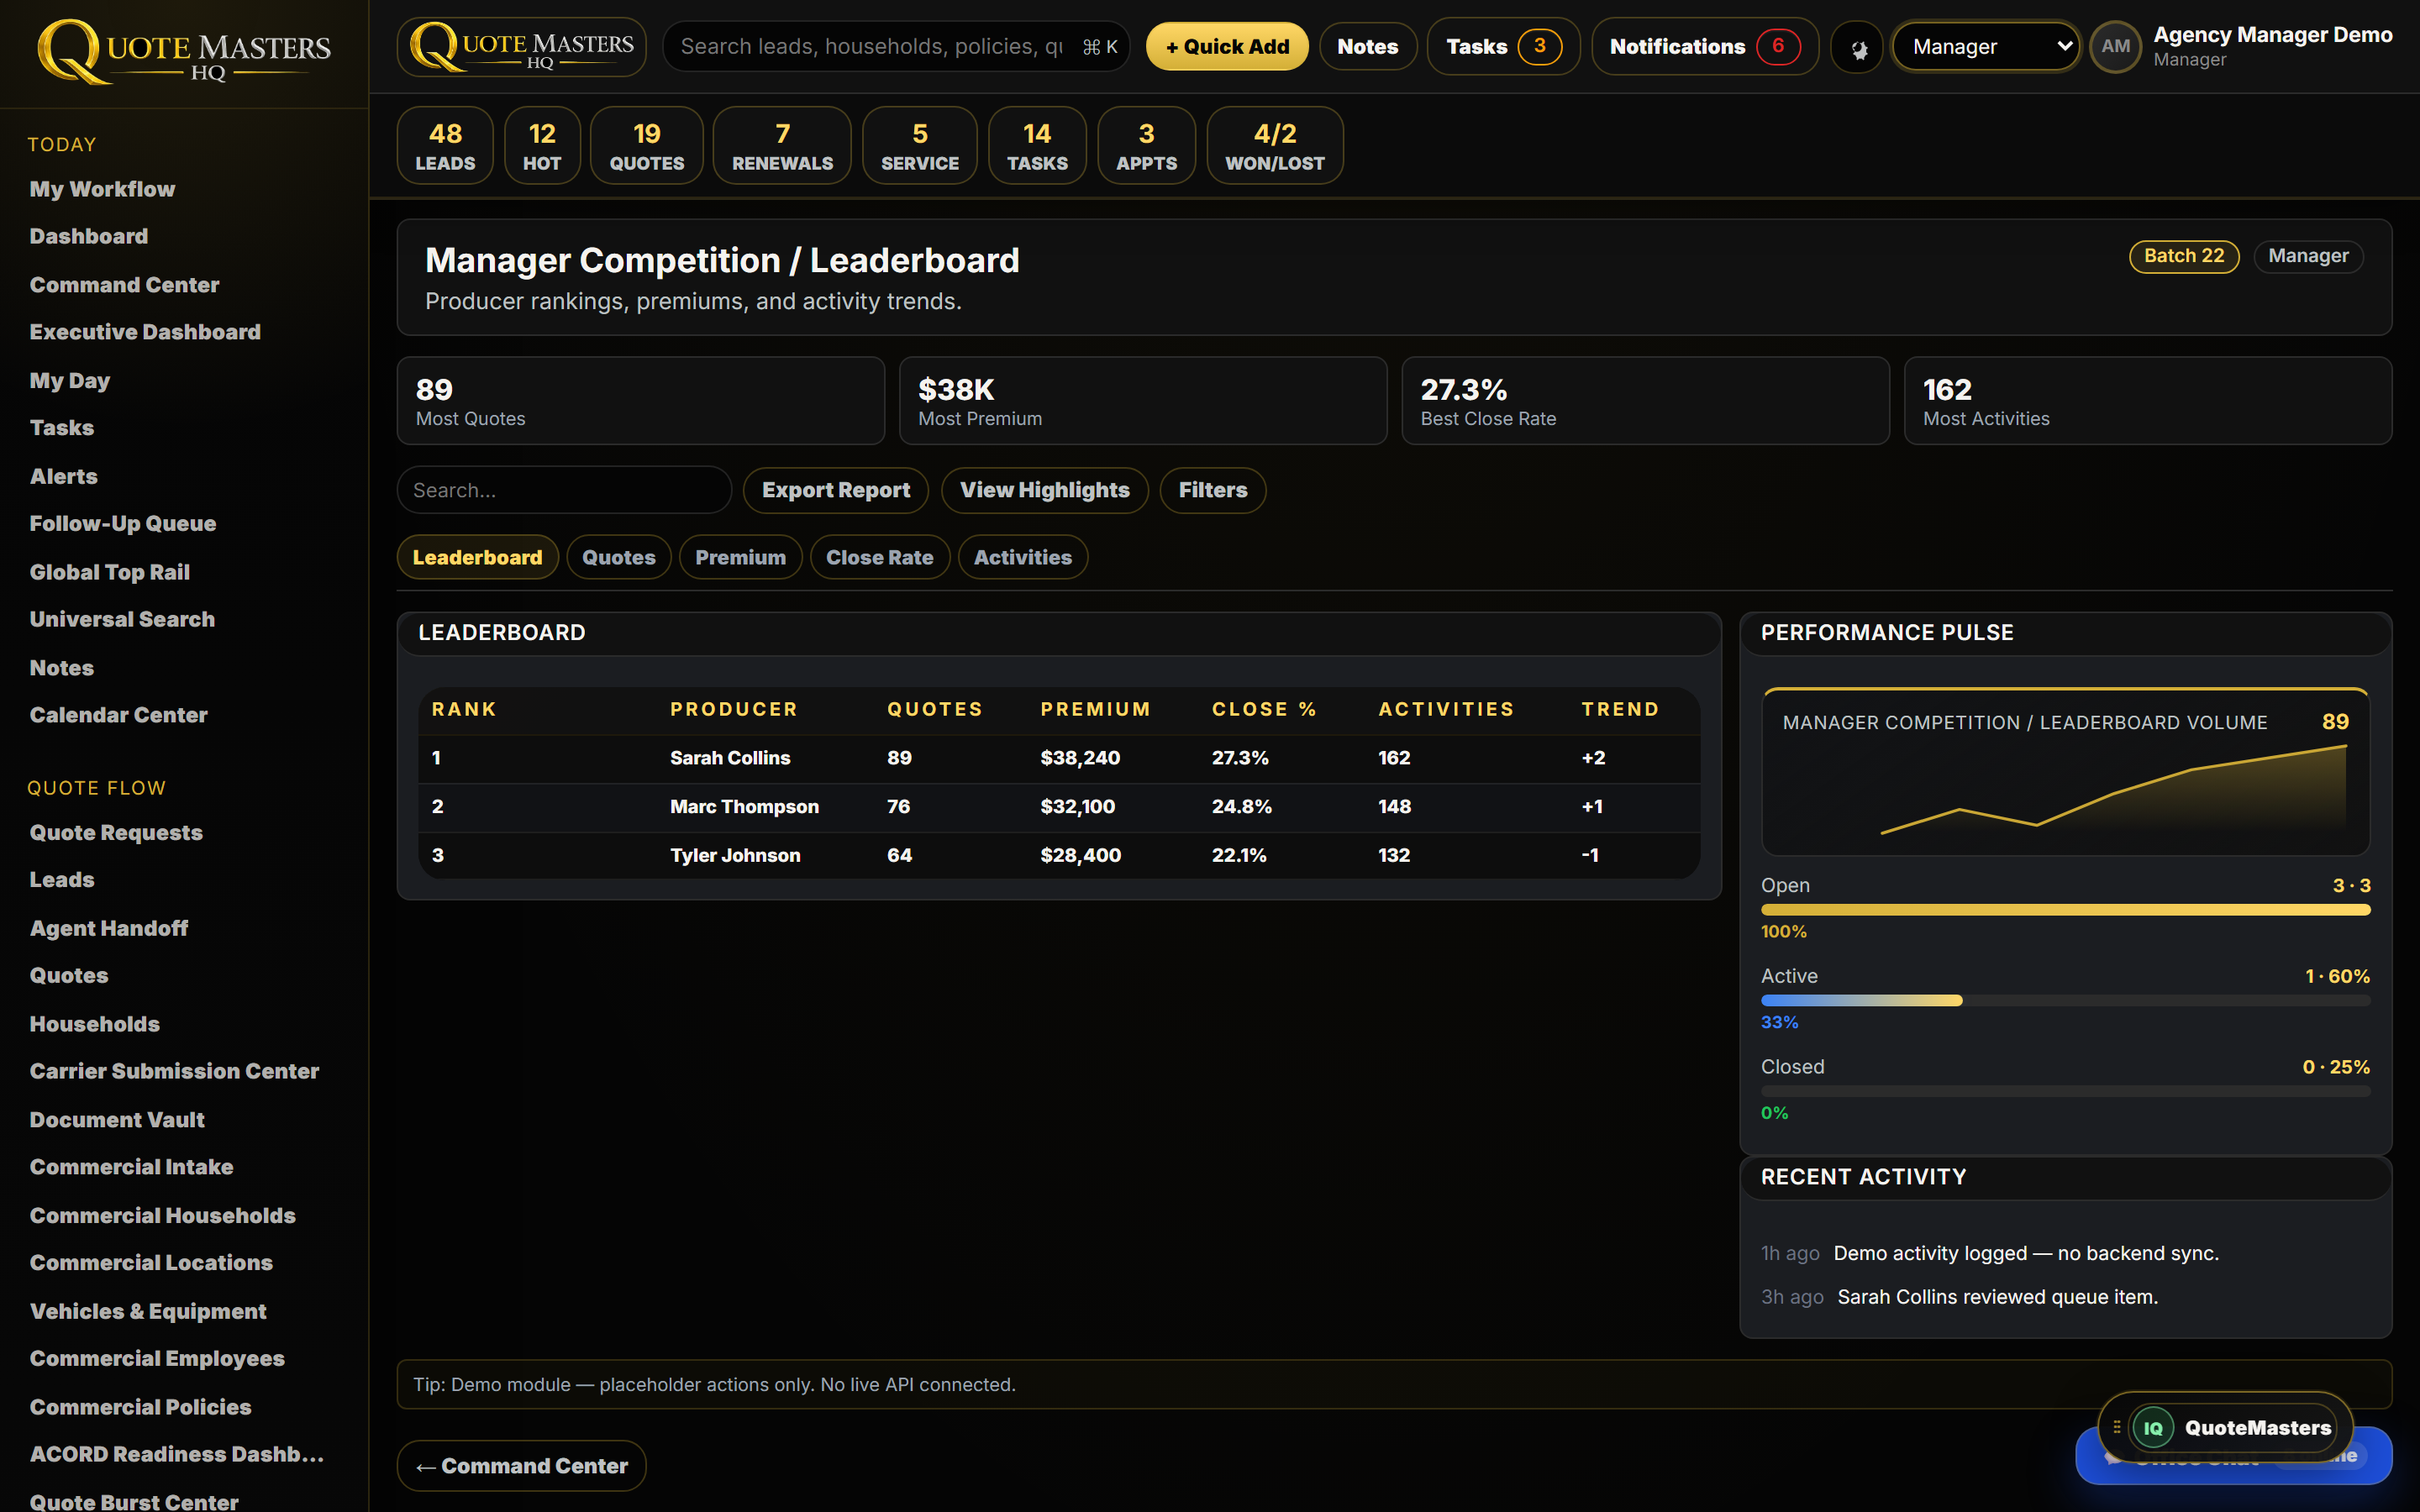
Task: Open Notes from the top bar
Action: pyautogui.click(x=1367, y=47)
